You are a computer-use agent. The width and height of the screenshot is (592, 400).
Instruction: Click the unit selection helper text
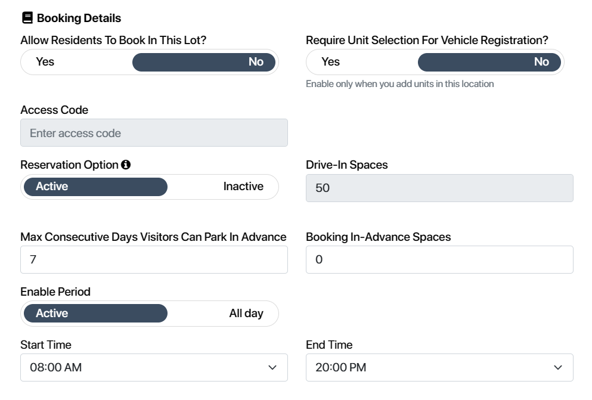click(x=400, y=84)
